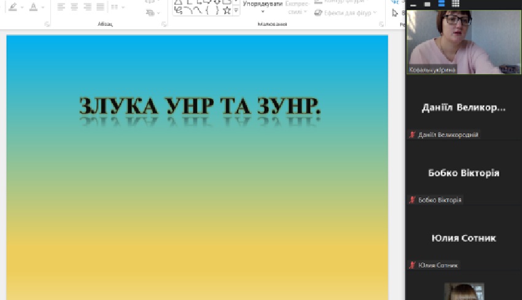522x300 pixels.
Task: Pick the freeform scribble shape
Action: [179, 10]
